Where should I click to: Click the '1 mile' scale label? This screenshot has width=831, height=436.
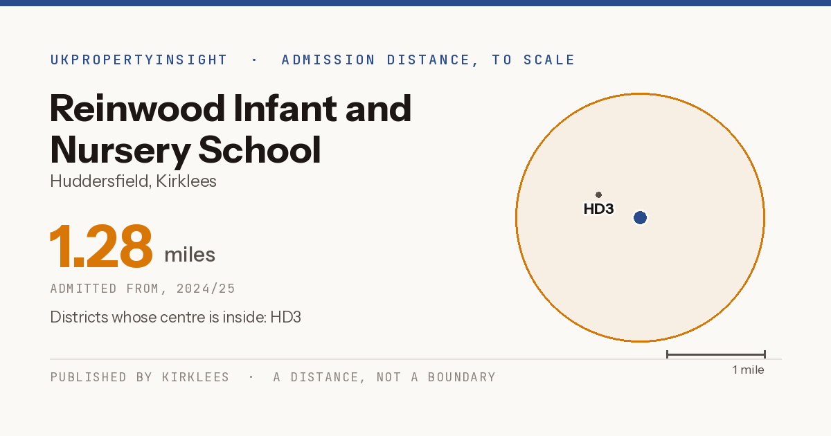pyautogui.click(x=748, y=370)
